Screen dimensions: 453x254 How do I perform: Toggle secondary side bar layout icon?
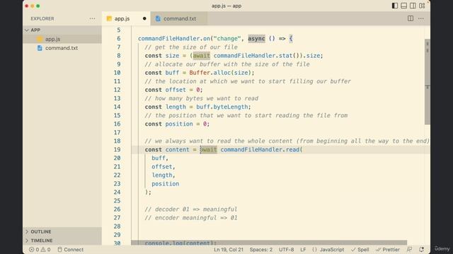(413, 6)
